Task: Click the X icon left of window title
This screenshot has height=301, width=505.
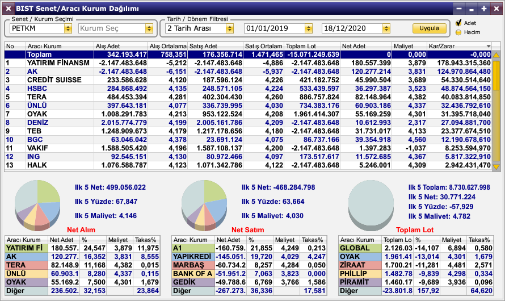Action: coord(9,9)
